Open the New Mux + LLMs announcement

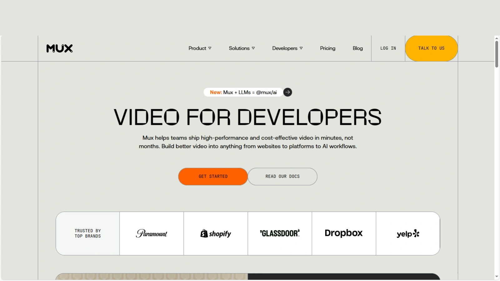[x=243, y=92]
